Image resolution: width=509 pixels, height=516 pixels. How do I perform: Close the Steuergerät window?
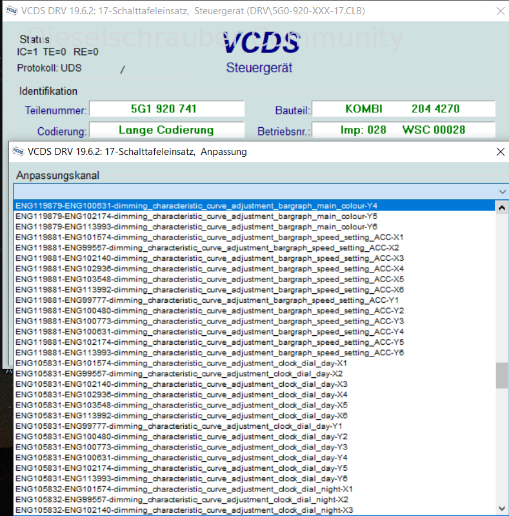[x=500, y=11]
